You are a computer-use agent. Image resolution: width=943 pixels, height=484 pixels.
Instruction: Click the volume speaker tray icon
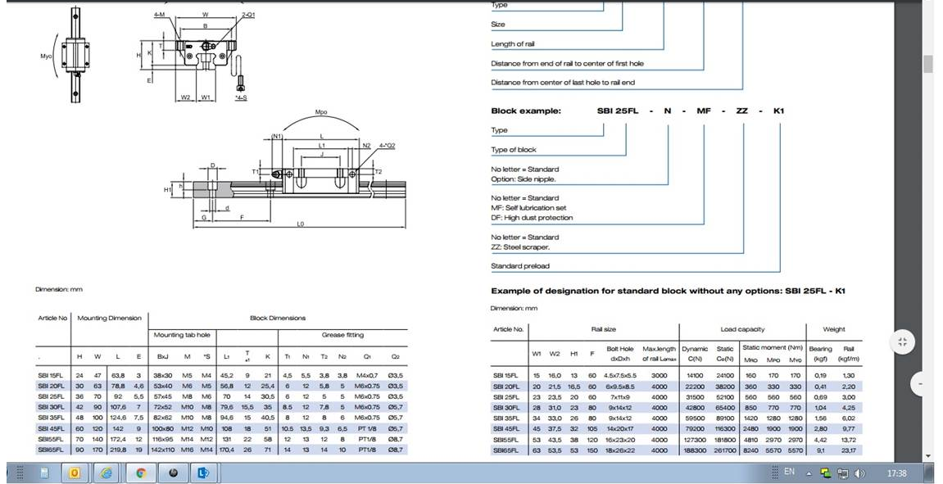coord(860,474)
